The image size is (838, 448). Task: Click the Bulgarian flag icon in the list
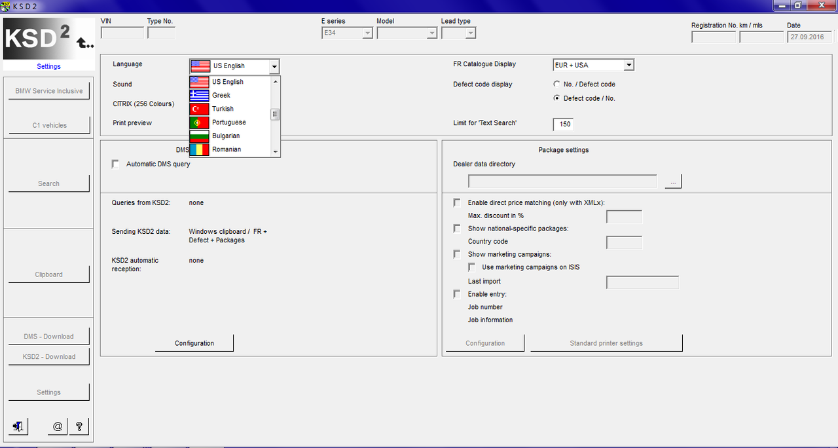[200, 136]
